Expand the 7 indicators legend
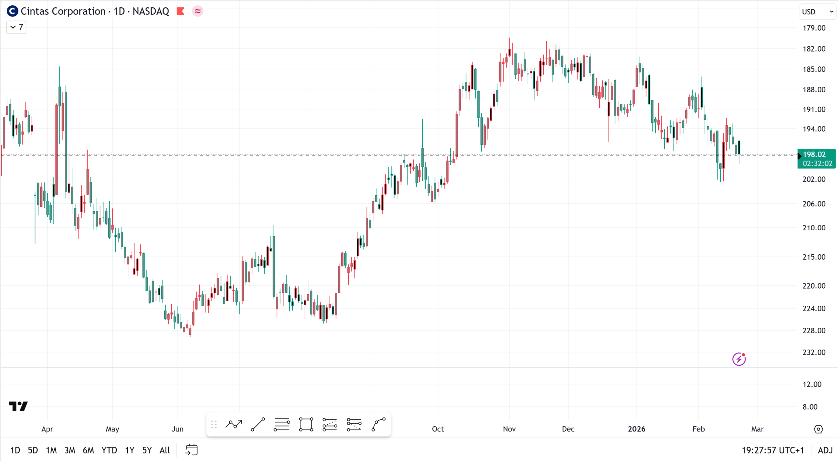The image size is (838, 461). tap(16, 27)
